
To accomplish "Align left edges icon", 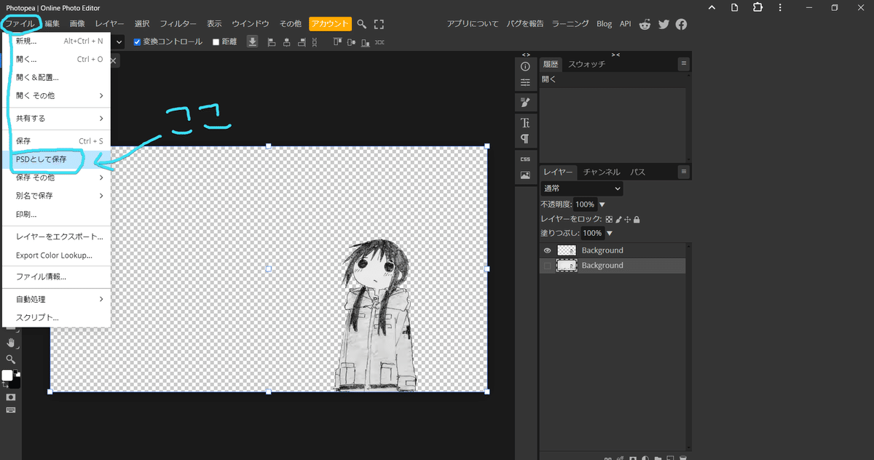I will click(x=272, y=41).
